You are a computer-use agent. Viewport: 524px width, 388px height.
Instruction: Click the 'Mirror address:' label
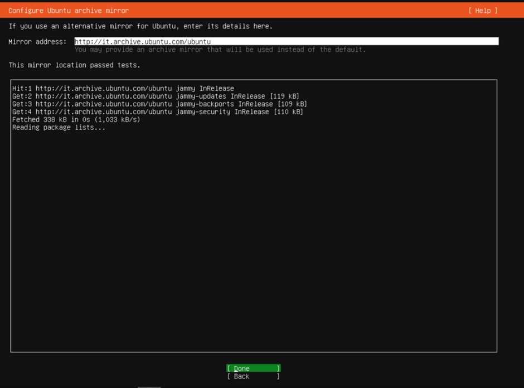click(37, 42)
